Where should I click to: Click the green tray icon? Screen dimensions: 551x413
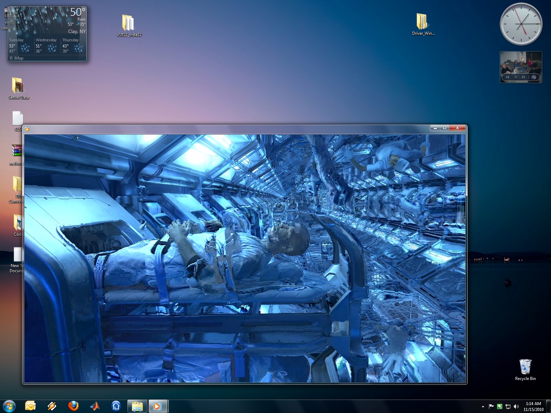[x=499, y=406]
